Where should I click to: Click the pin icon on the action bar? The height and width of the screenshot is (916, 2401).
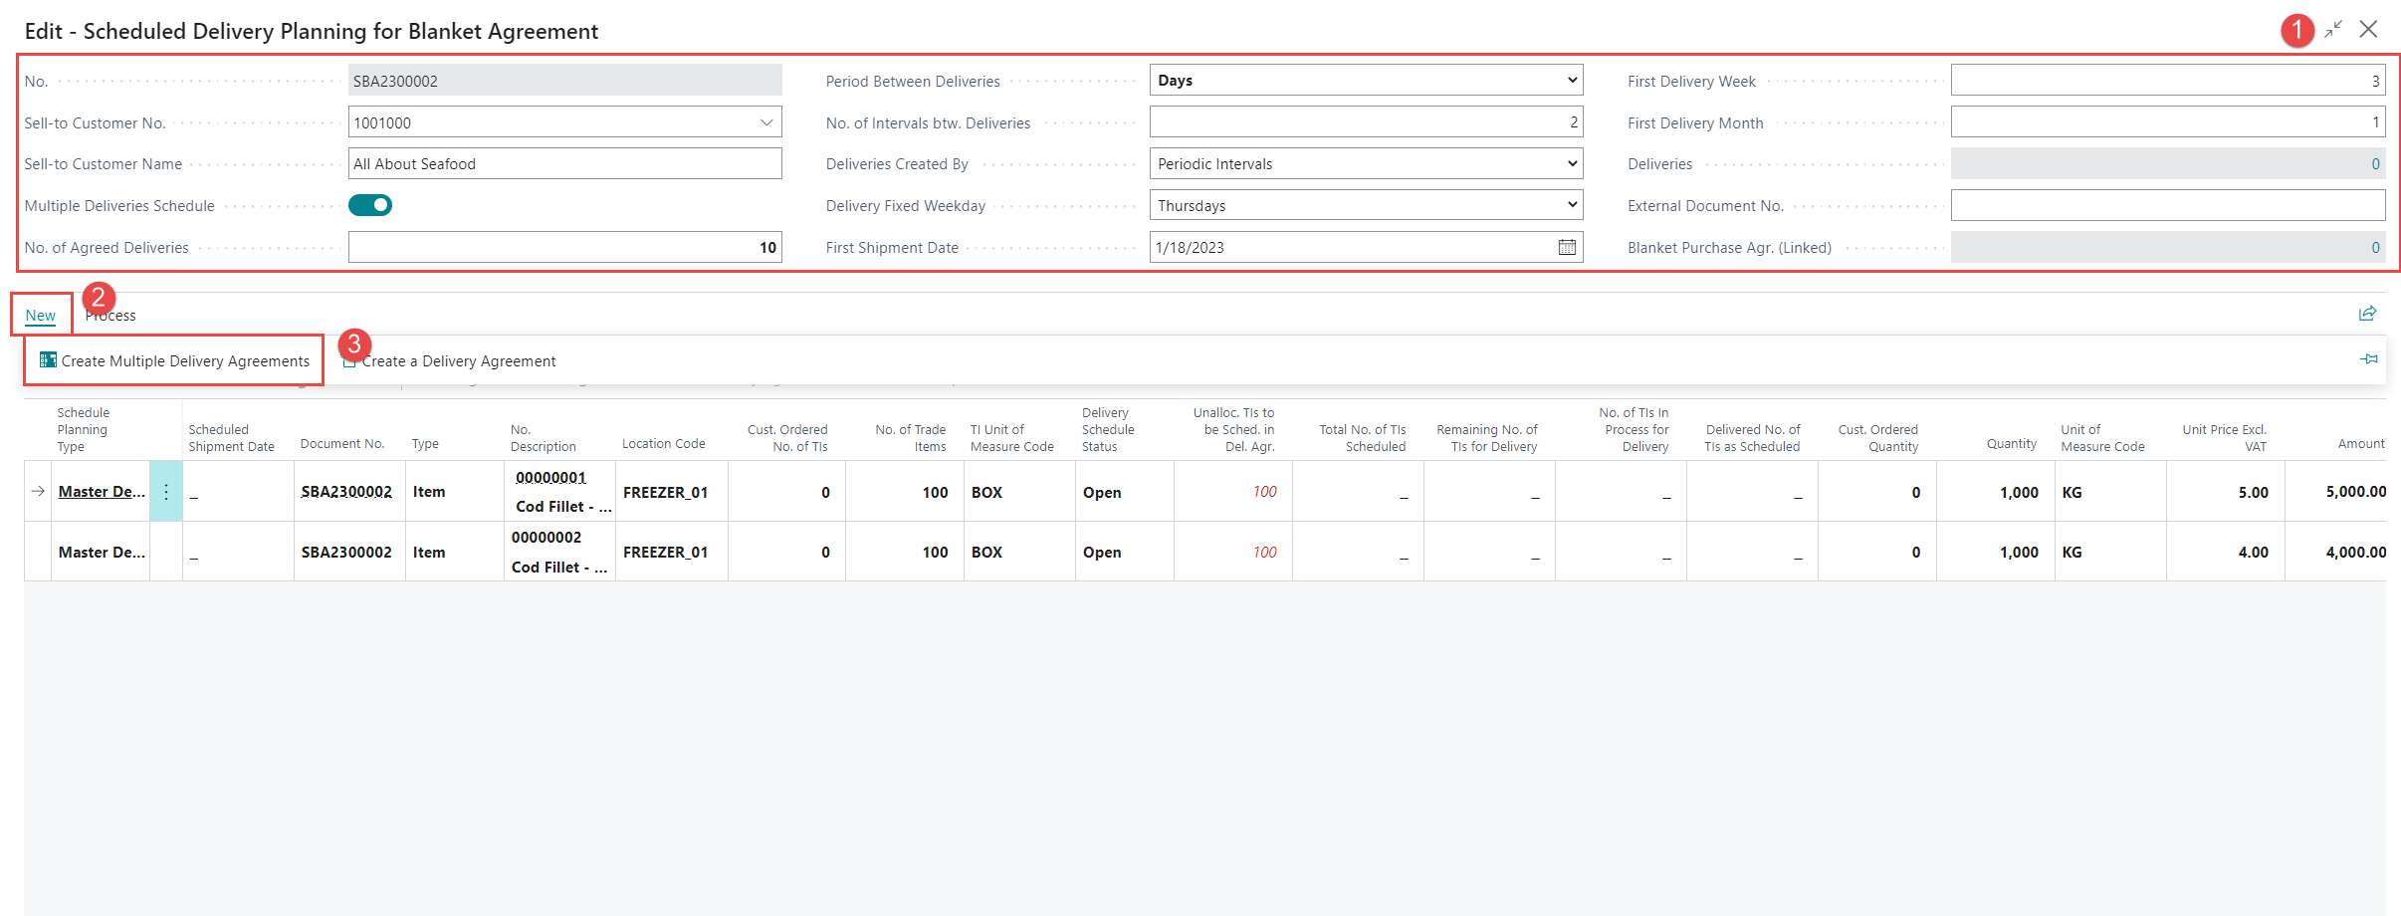[2368, 359]
